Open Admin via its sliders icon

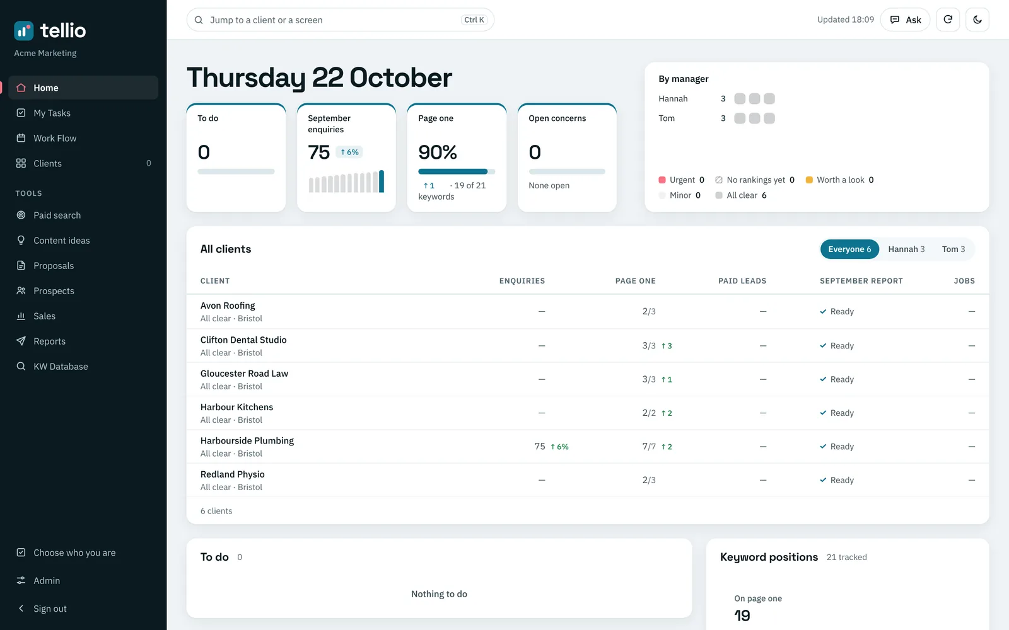(21, 580)
